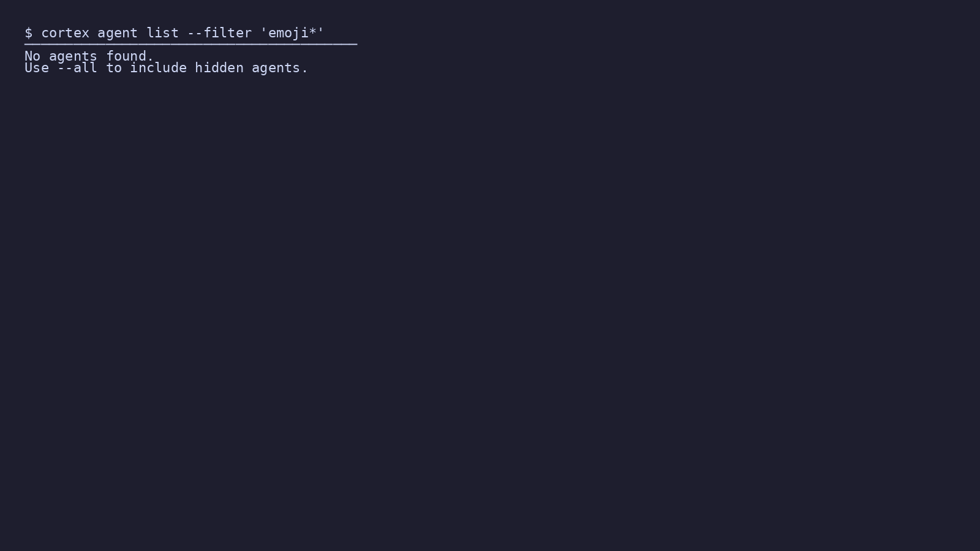
Task: Click the 'list' subcommand text
Action: click(x=162, y=32)
